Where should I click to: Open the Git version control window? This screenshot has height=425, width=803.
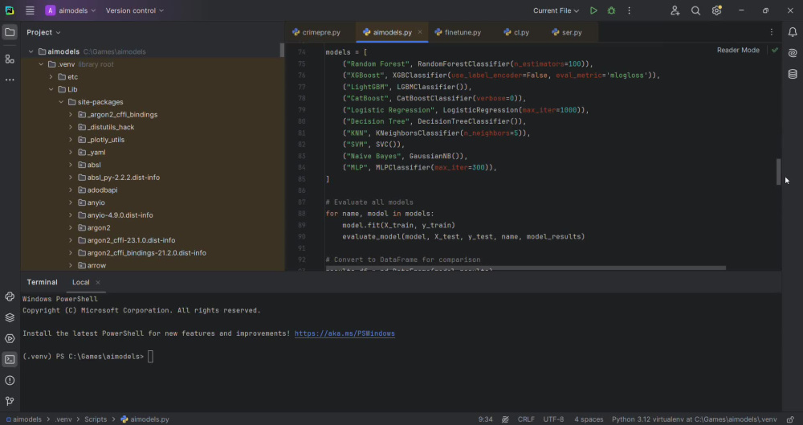pyautogui.click(x=10, y=401)
